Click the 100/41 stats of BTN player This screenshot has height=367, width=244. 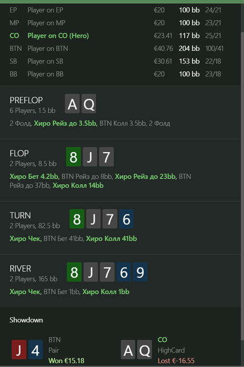pyautogui.click(x=214, y=48)
